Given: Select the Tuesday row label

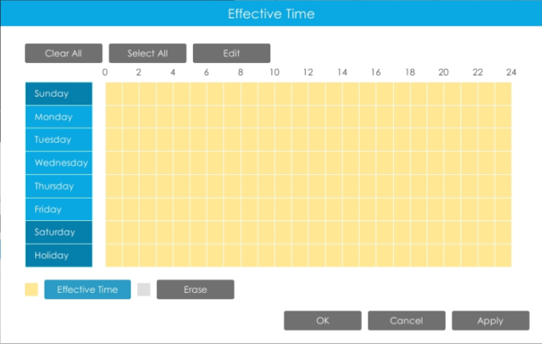Looking at the screenshot, I should pyautogui.click(x=59, y=140).
